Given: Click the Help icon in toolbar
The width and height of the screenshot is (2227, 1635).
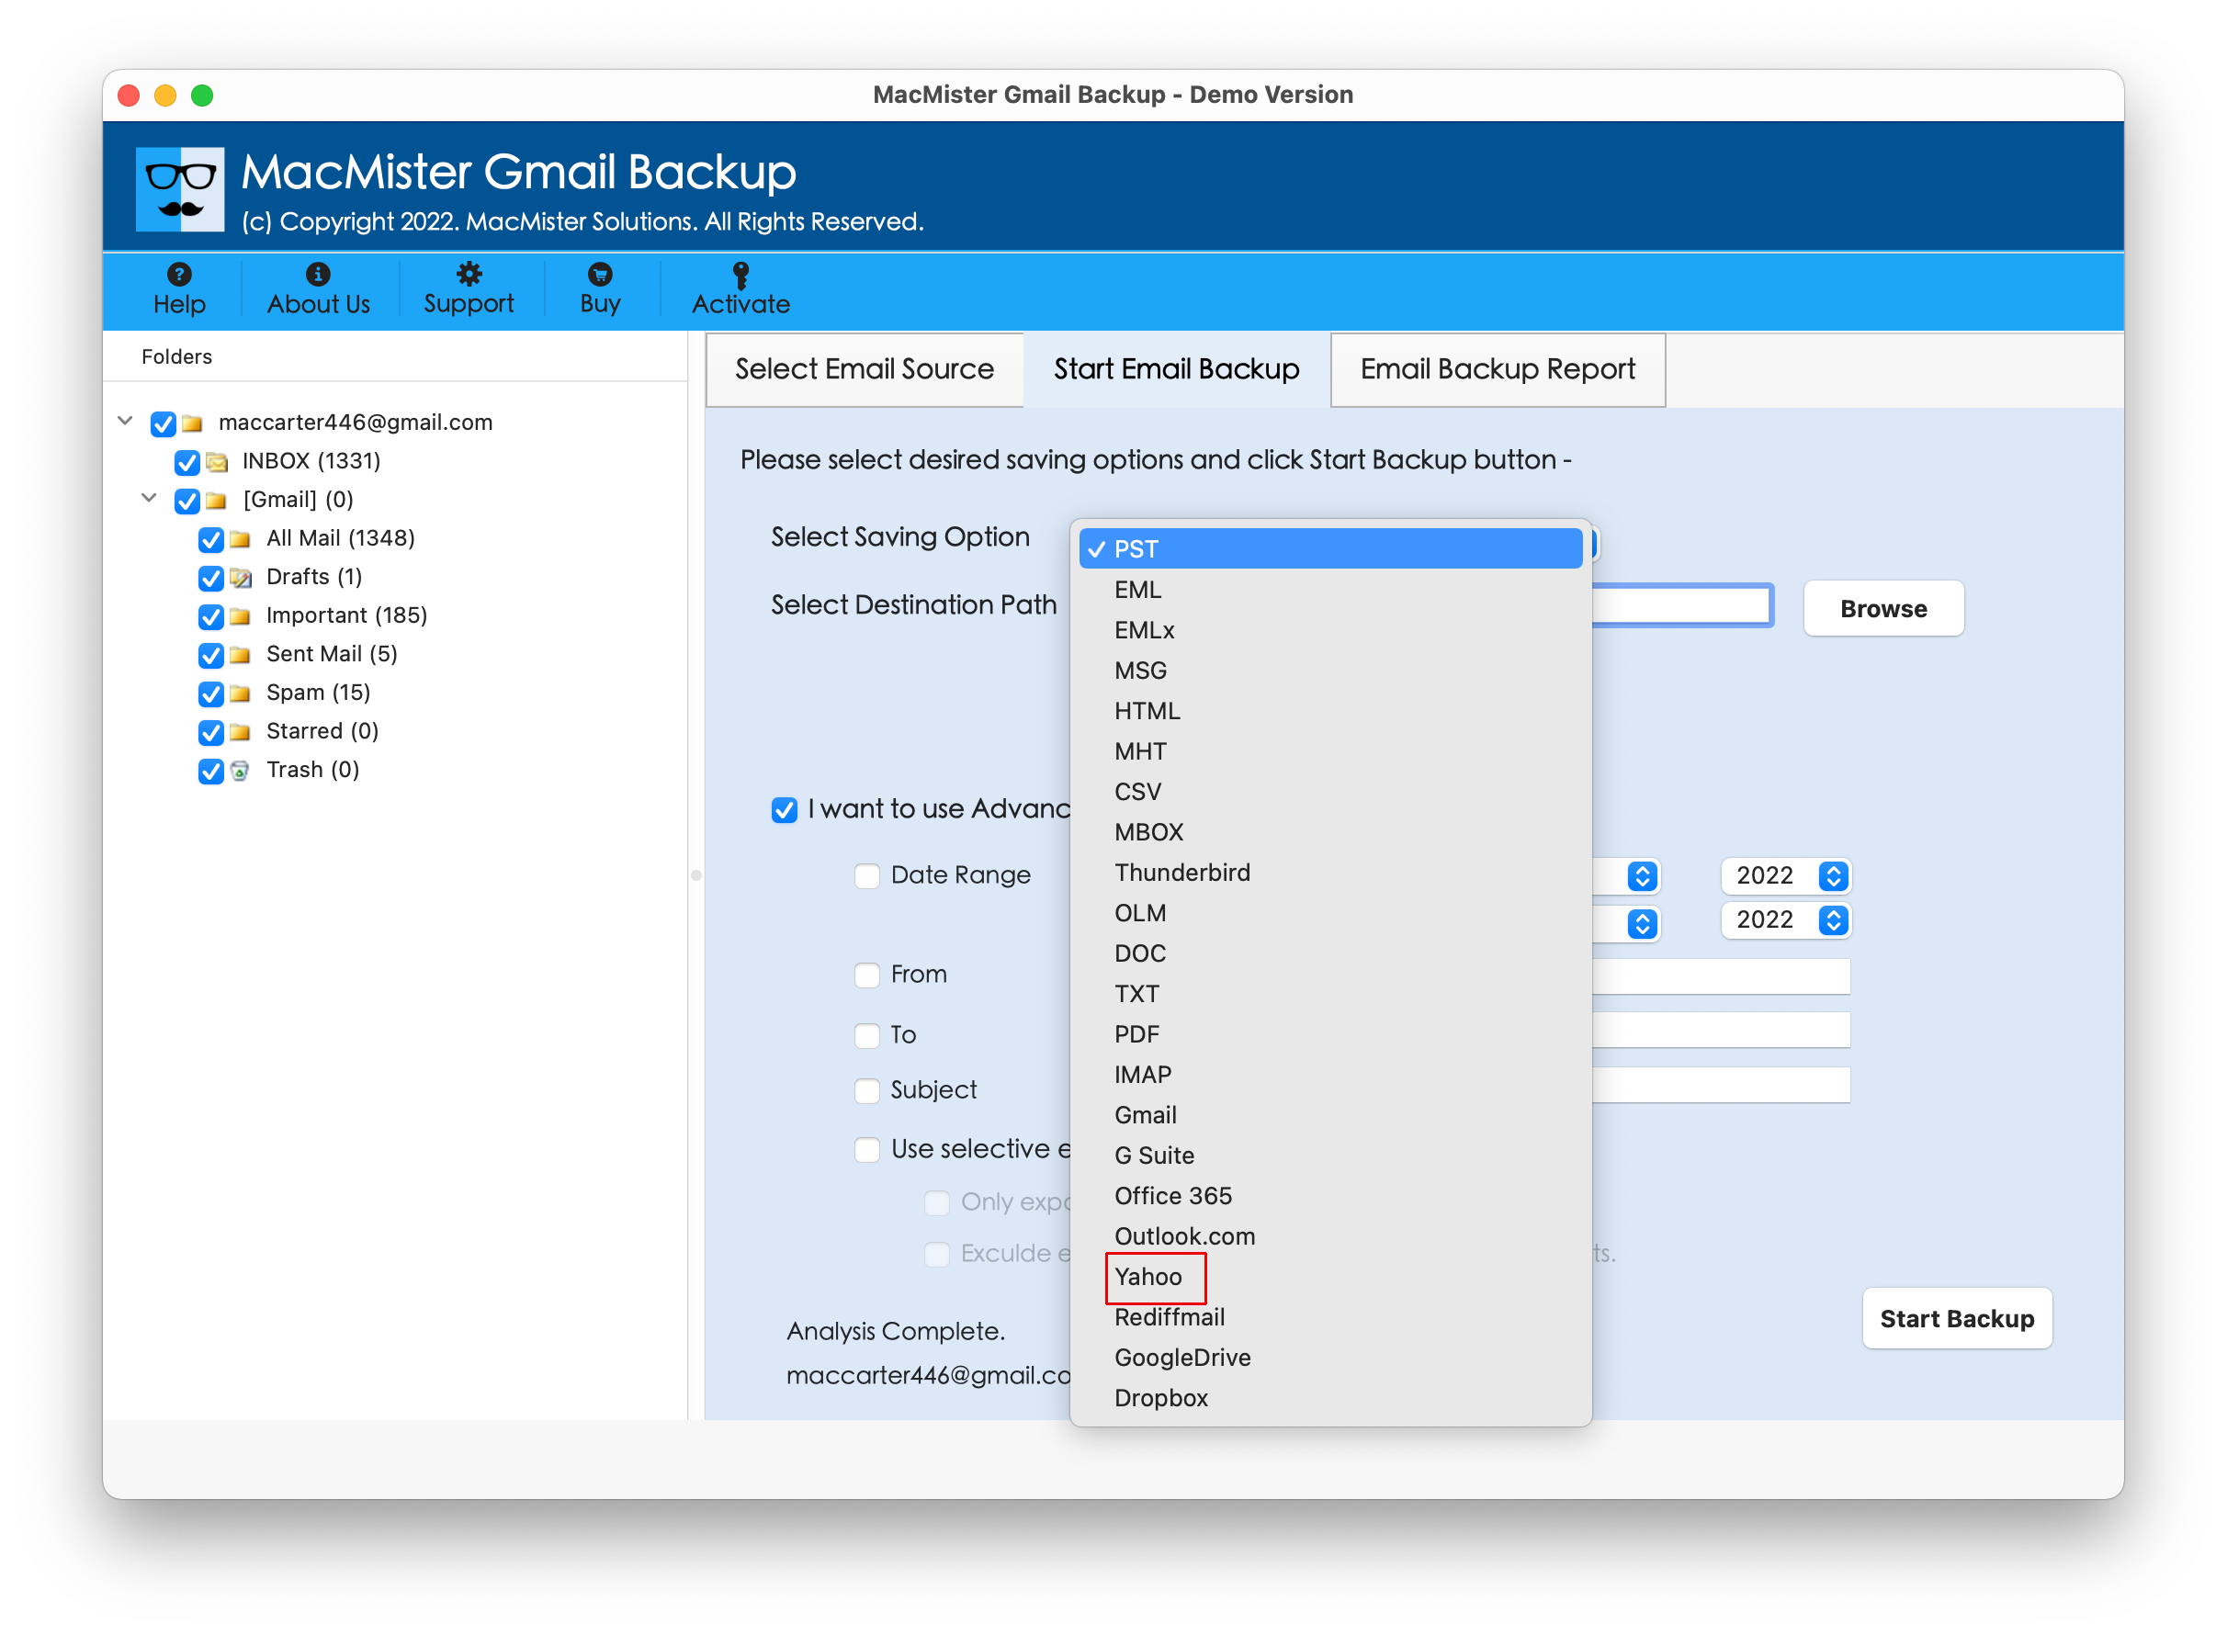Looking at the screenshot, I should tap(176, 288).
